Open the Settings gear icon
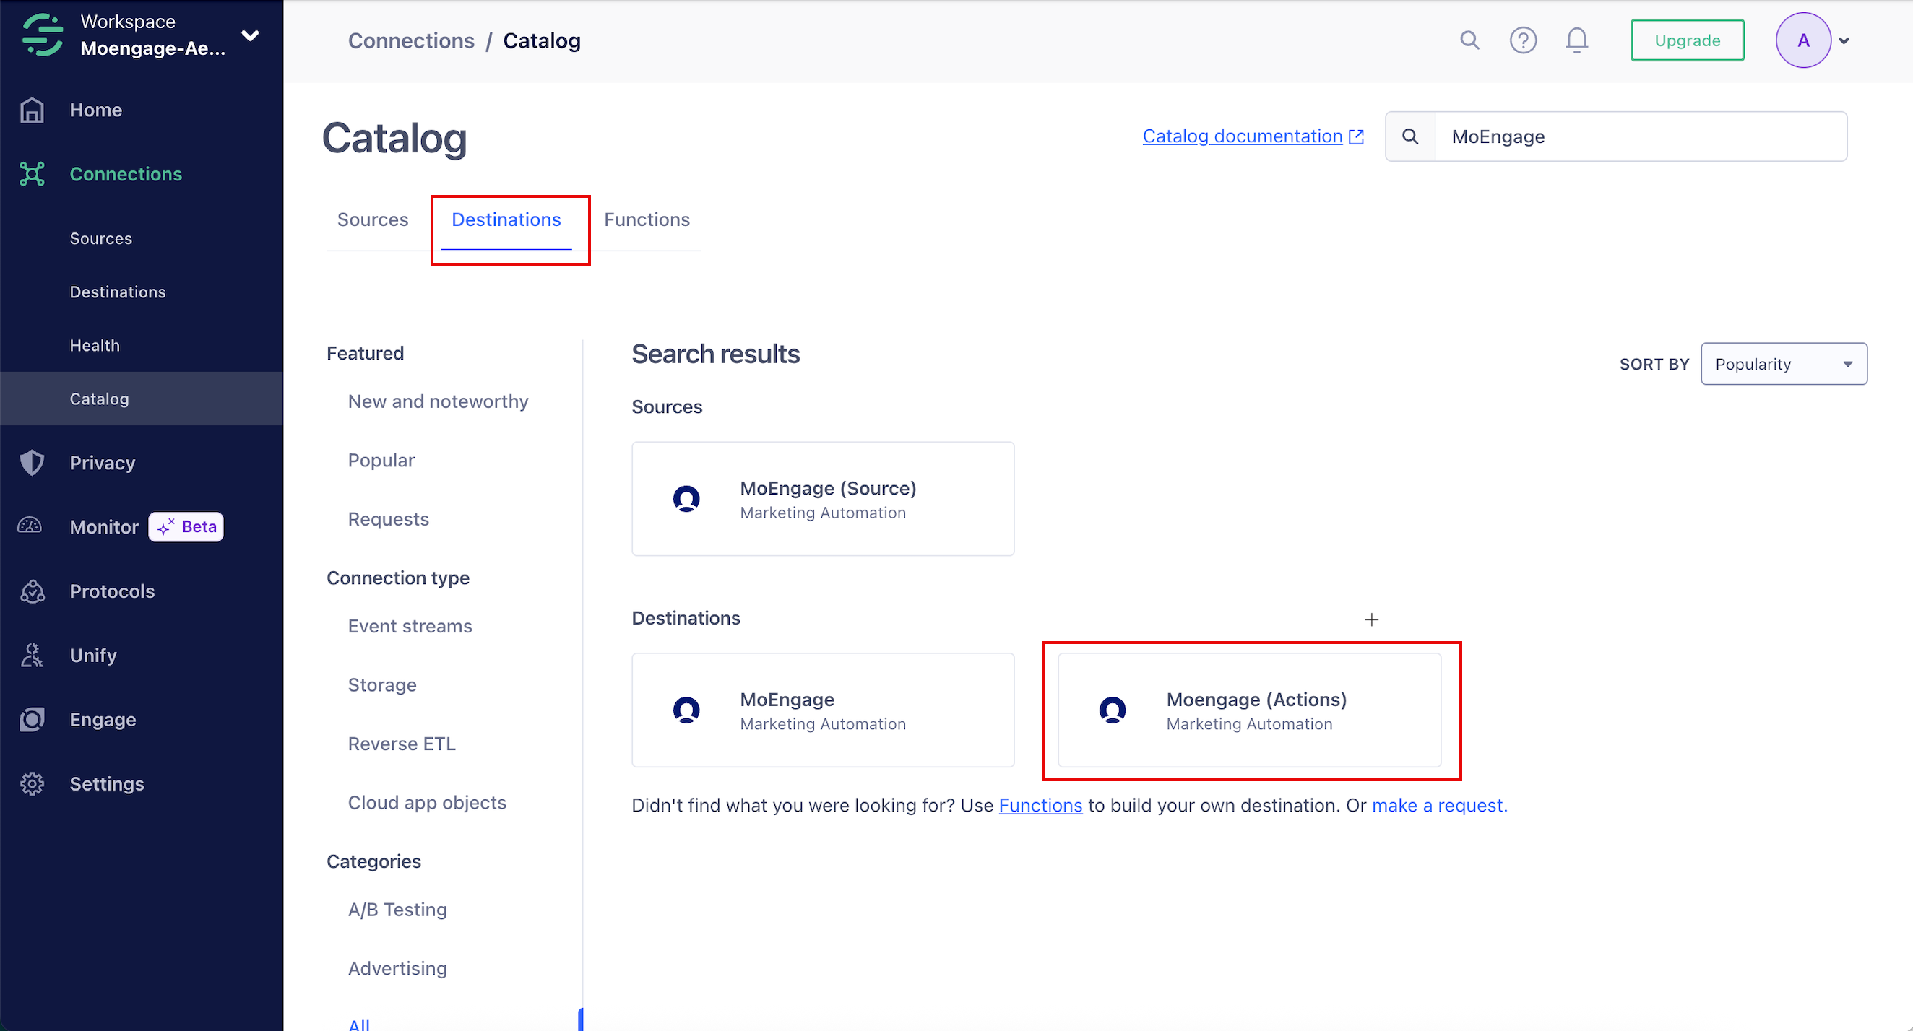Viewport: 1913px width, 1031px height. (x=32, y=784)
